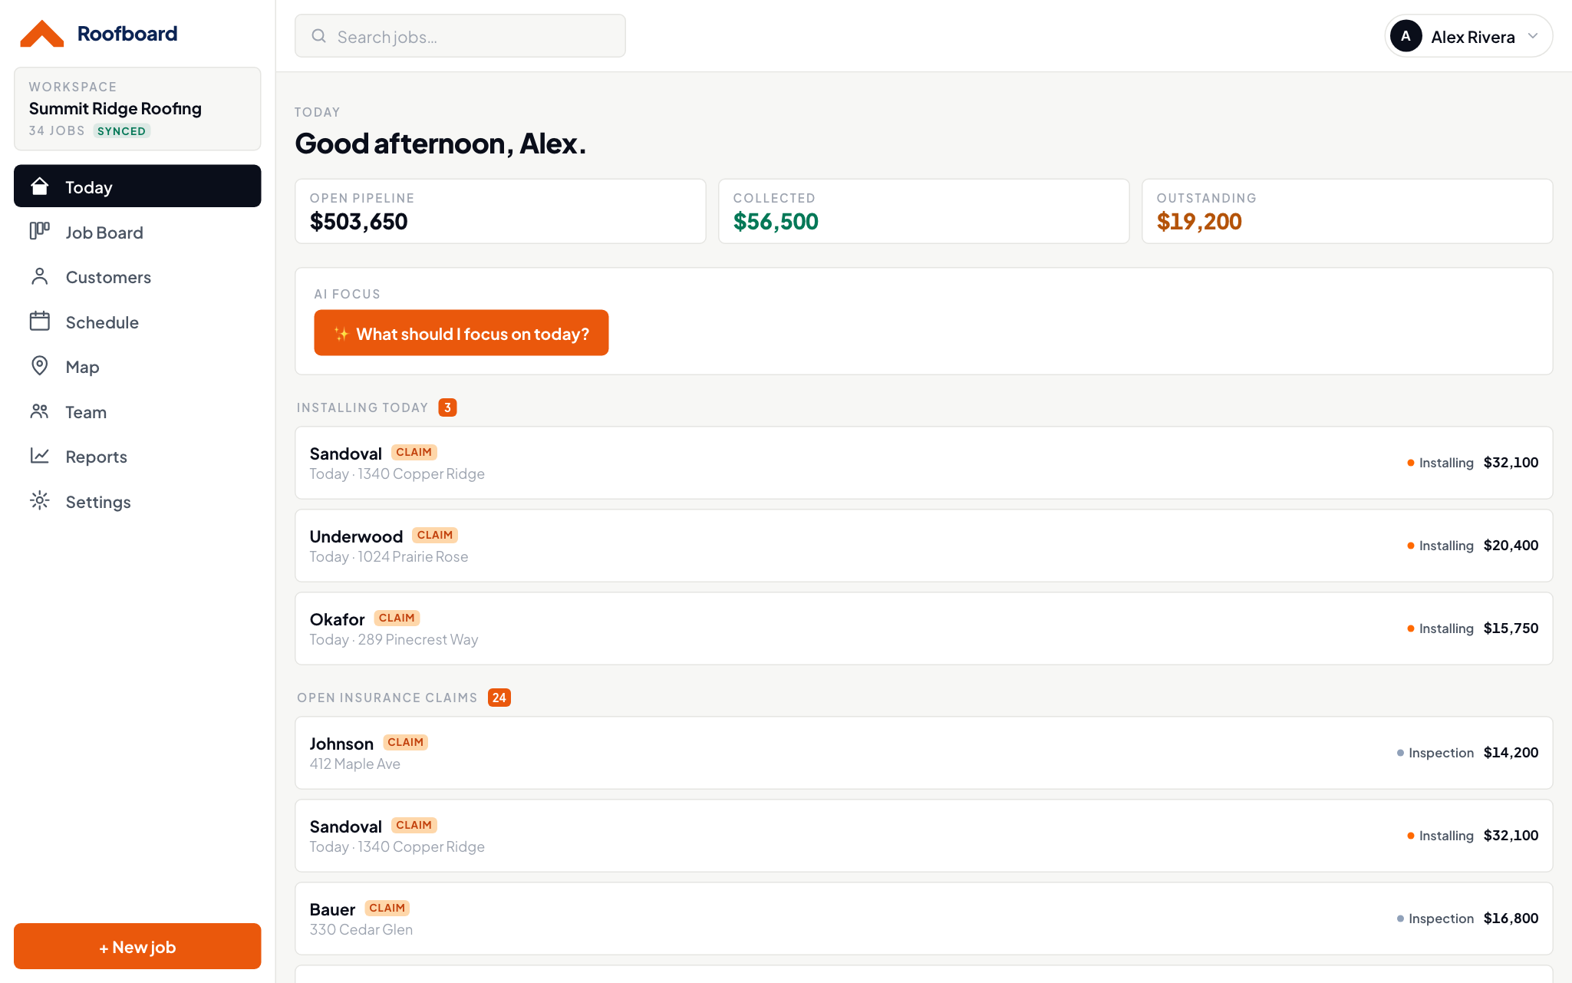This screenshot has height=983, width=1572.
Task: Open the Team menu item
Action: 137,412
